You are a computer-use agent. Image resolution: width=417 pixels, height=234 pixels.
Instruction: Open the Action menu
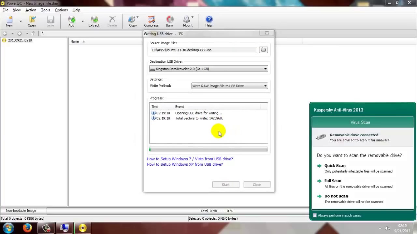(x=31, y=10)
